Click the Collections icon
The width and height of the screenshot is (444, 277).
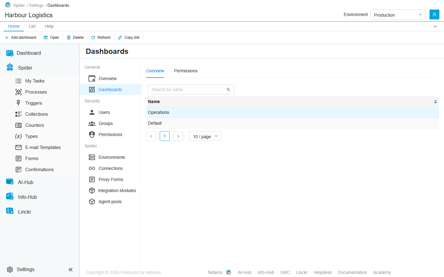tap(18, 114)
